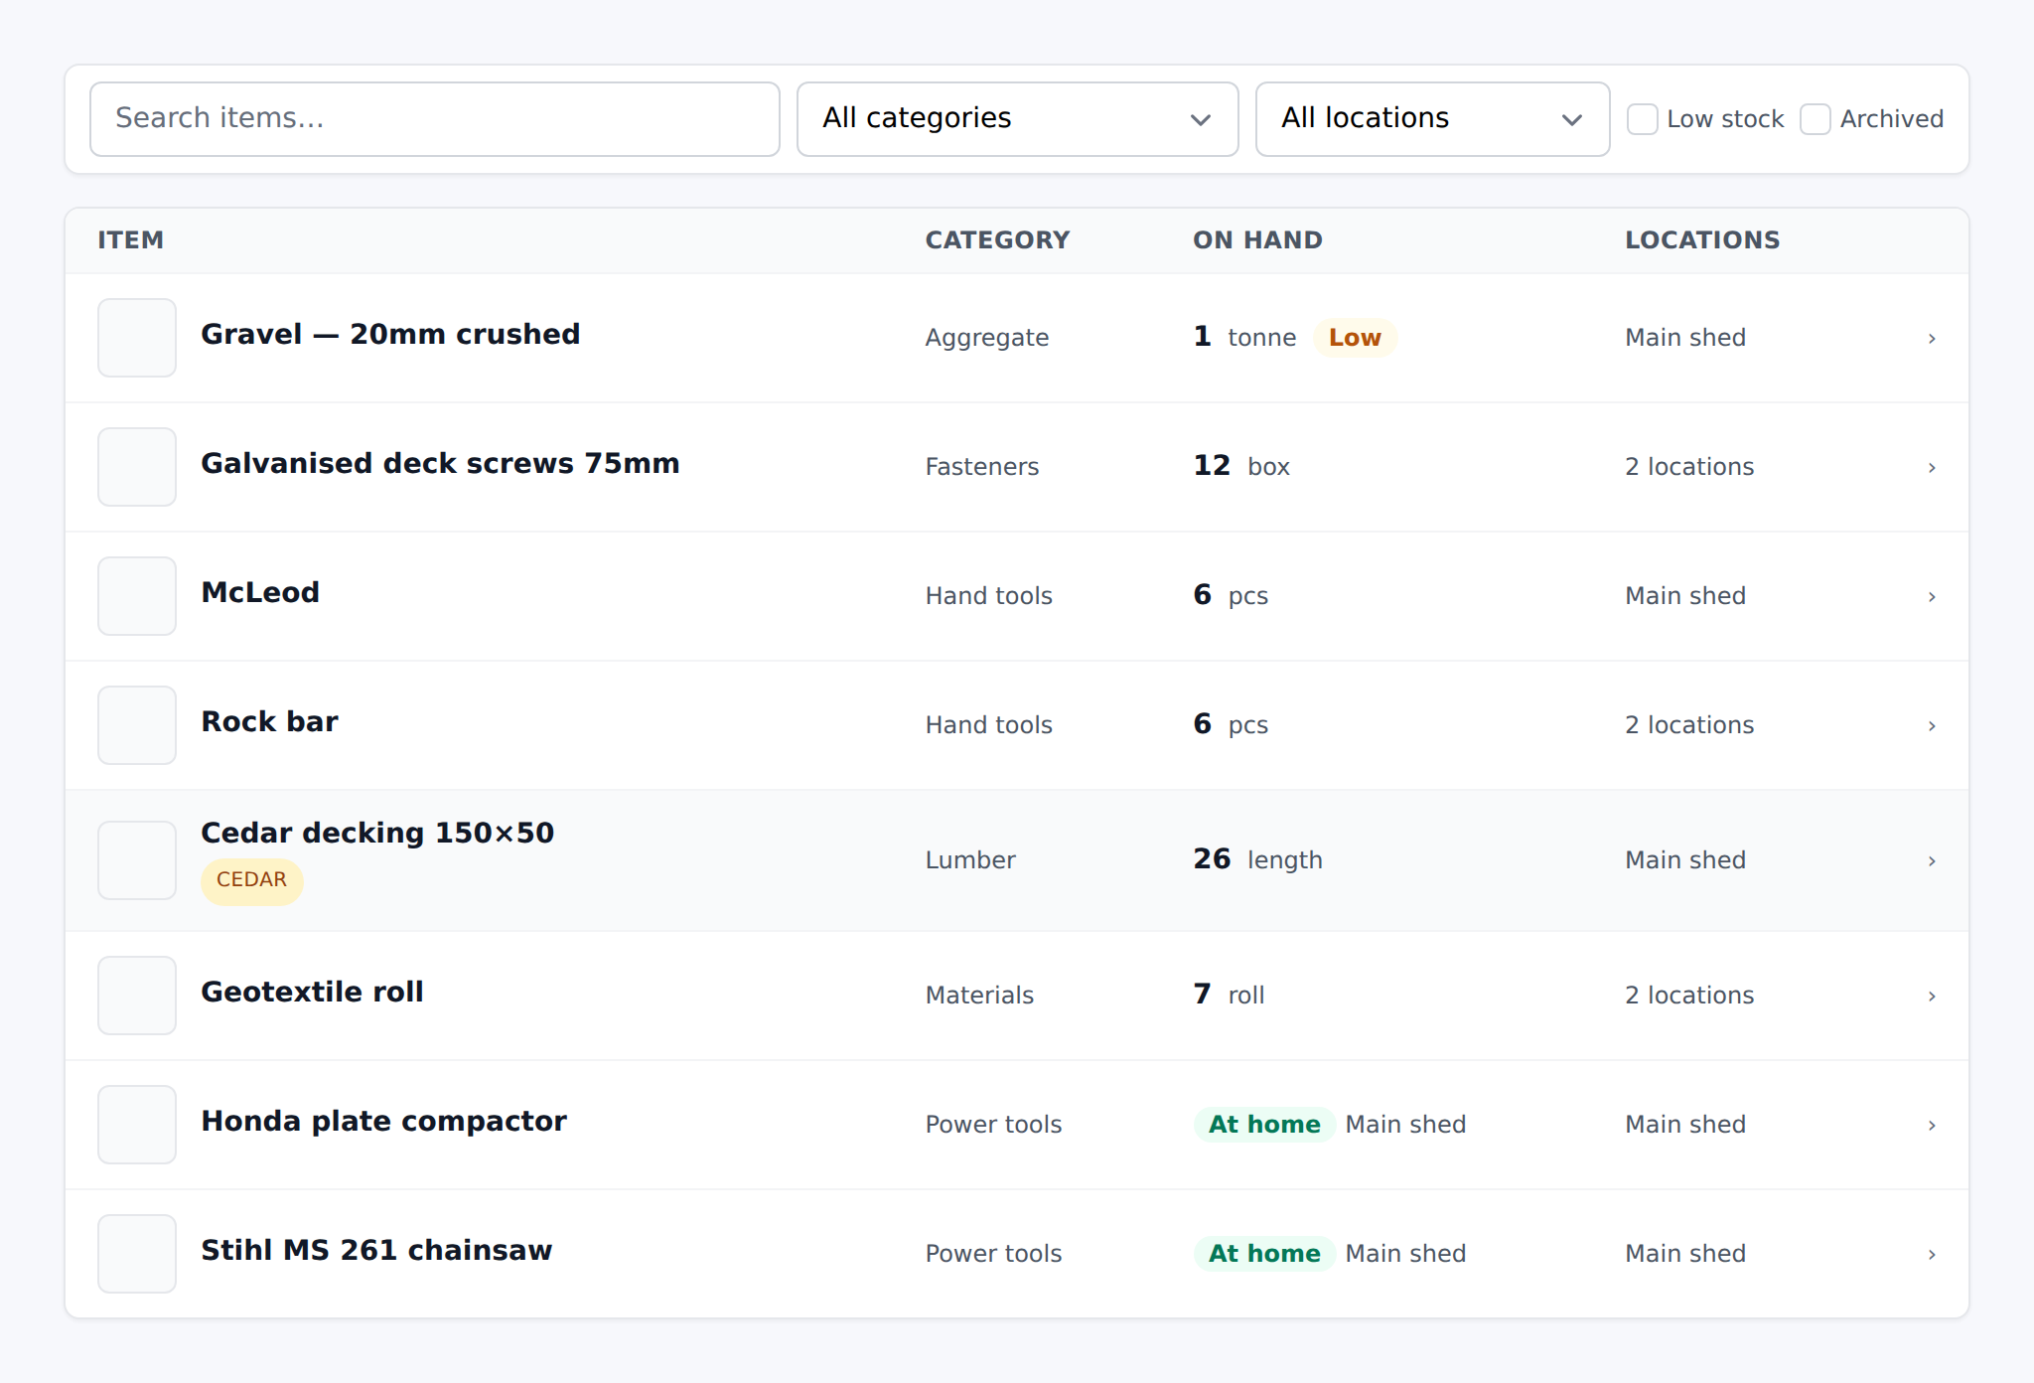Open the All locations dropdown
Viewport: 2034px width, 1383px height.
coord(1432,119)
